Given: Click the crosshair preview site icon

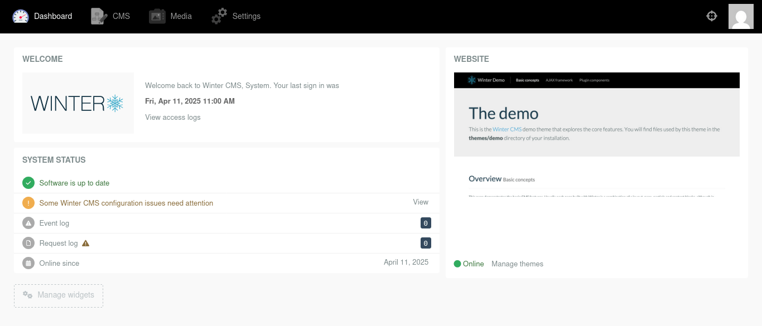Looking at the screenshot, I should (x=712, y=16).
